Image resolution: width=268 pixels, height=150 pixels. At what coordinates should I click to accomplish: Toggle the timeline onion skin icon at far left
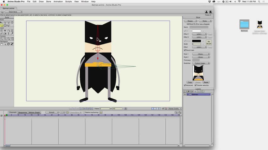pos(2,115)
